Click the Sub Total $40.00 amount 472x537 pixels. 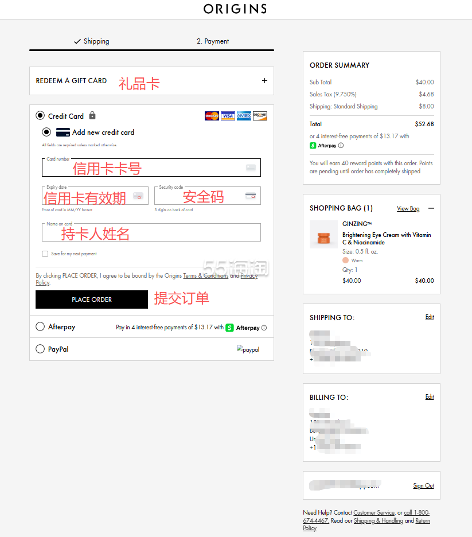(425, 82)
